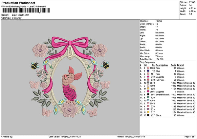Click the light pink swatch in stop 13 (5540 stitches)
The image size is (197, 139).
(148, 103)
